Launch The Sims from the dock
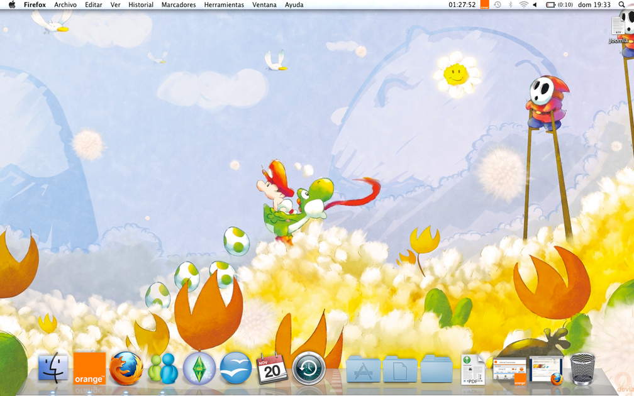The height and width of the screenshot is (396, 634). (199, 368)
